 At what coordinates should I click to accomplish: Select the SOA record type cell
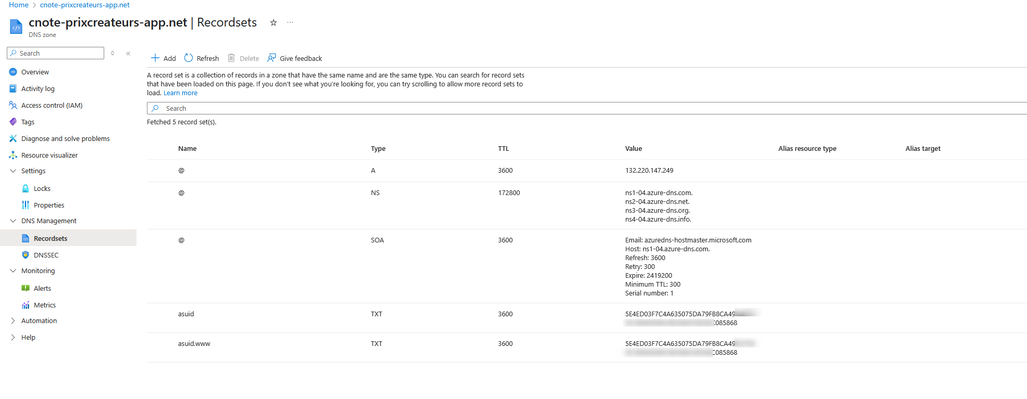pyautogui.click(x=377, y=240)
